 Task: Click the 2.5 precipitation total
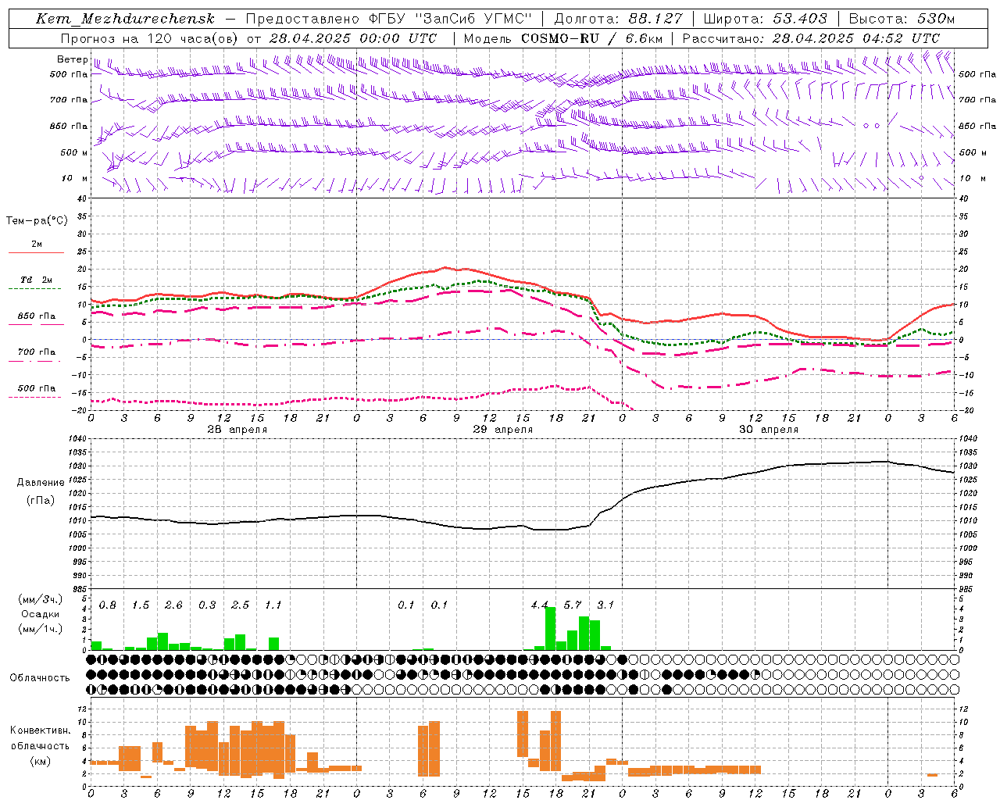pyautogui.click(x=240, y=605)
